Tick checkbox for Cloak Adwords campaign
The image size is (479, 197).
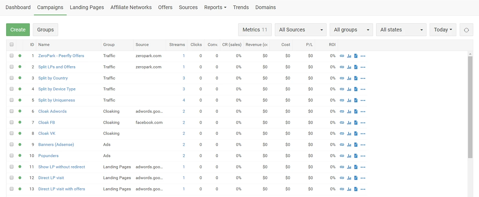tap(12, 111)
